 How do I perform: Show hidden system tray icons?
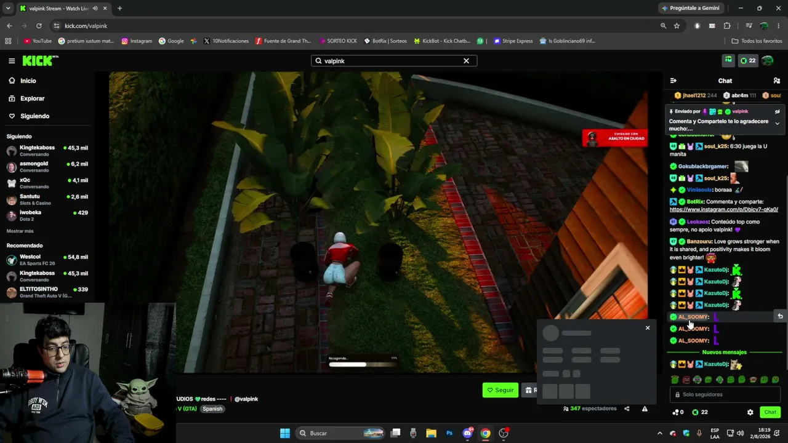tap(659, 433)
